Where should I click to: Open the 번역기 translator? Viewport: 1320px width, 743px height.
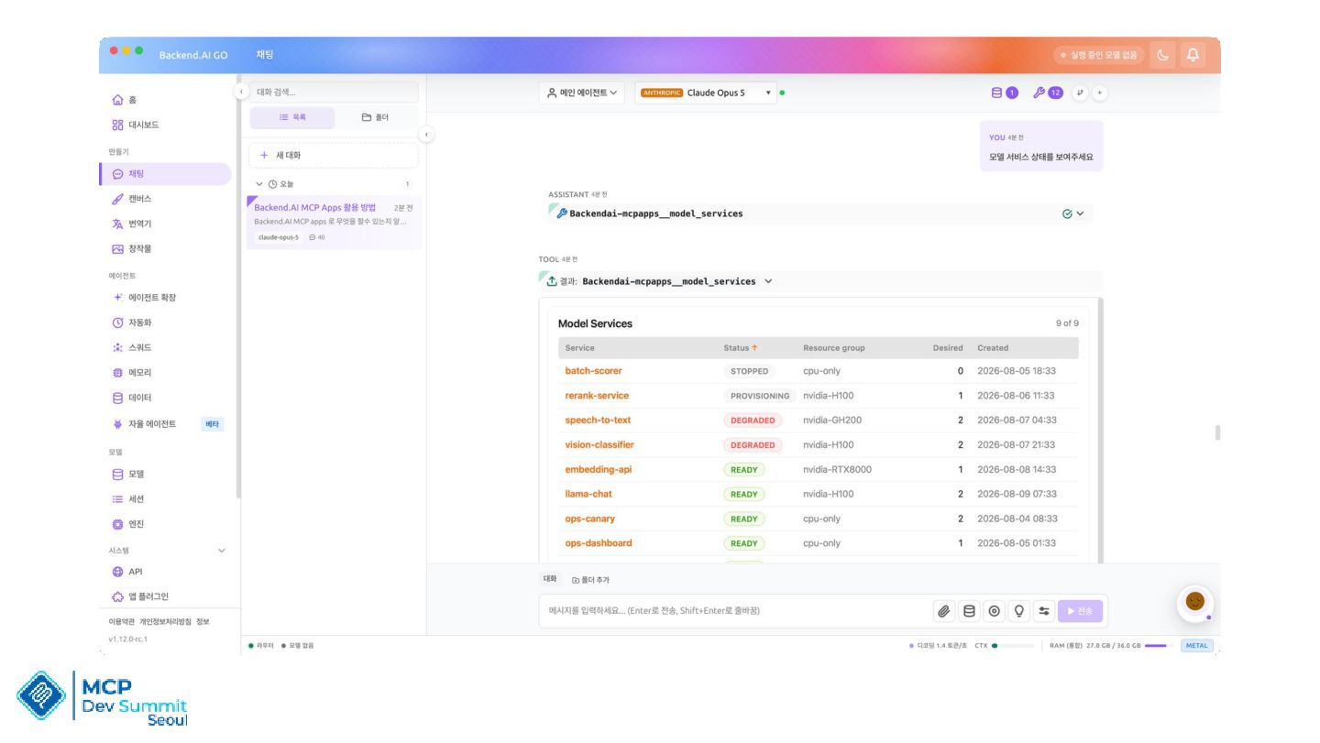click(165, 224)
